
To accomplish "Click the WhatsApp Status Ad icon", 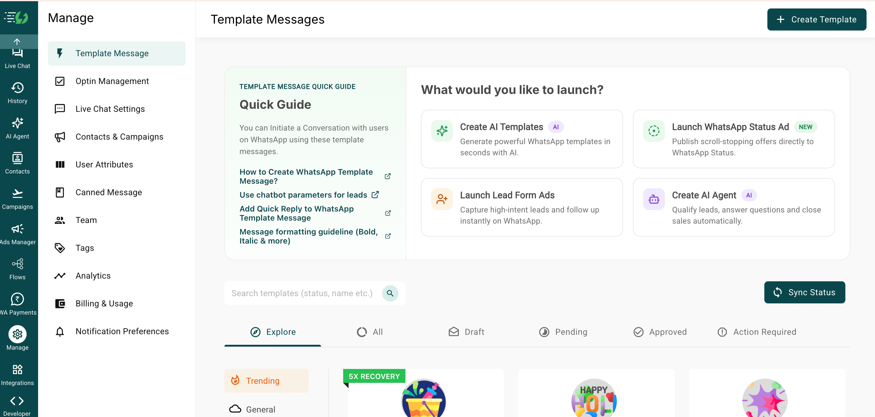I will pyautogui.click(x=654, y=131).
